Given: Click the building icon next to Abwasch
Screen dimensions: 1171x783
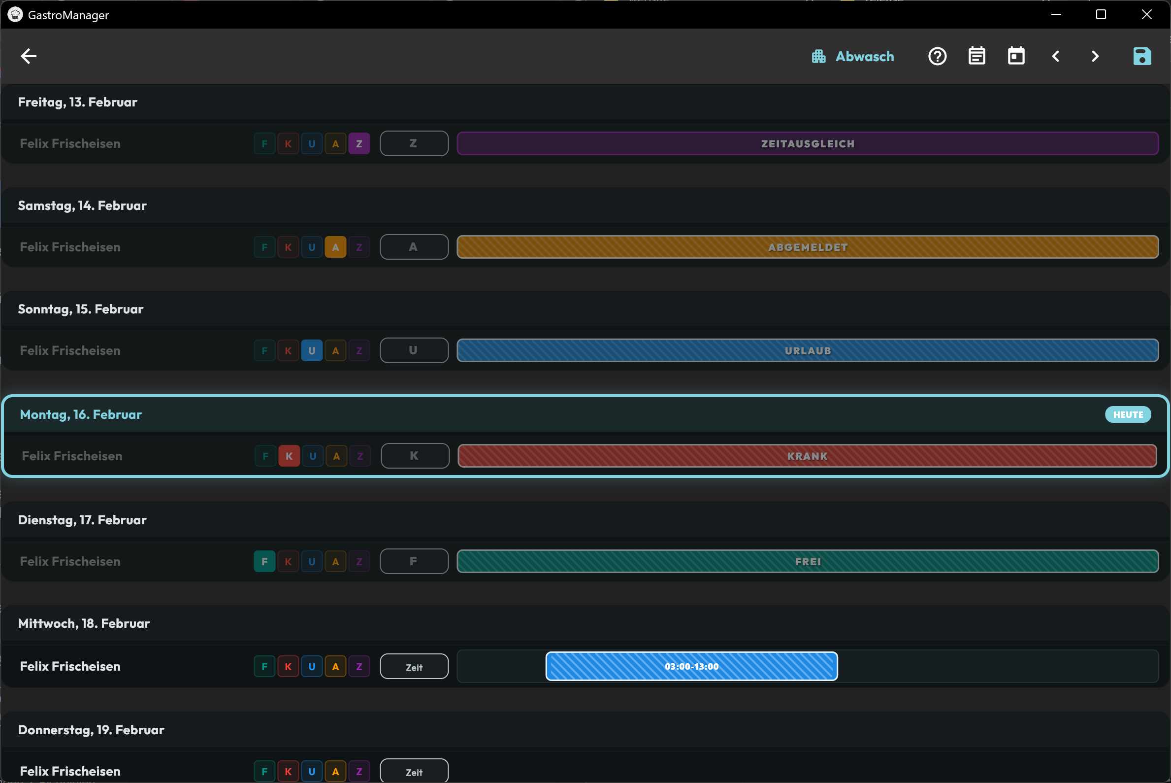Looking at the screenshot, I should coord(818,55).
